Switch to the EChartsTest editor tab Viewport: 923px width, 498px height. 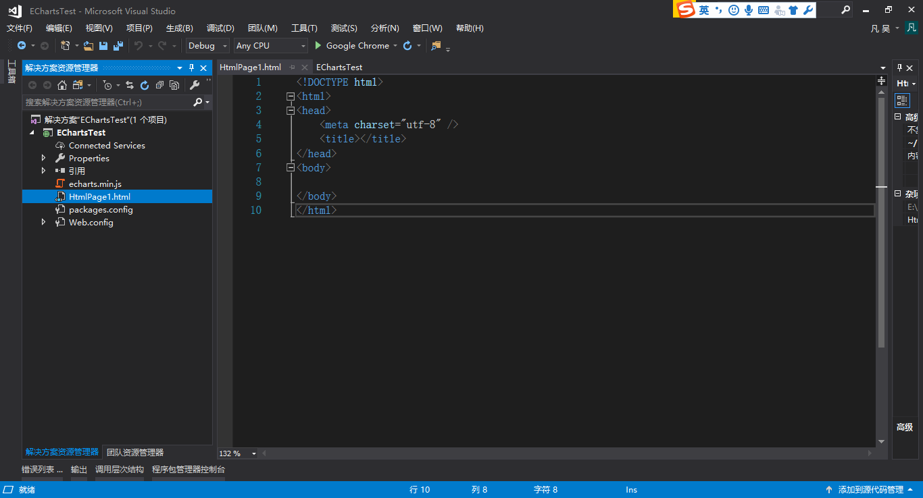point(339,67)
